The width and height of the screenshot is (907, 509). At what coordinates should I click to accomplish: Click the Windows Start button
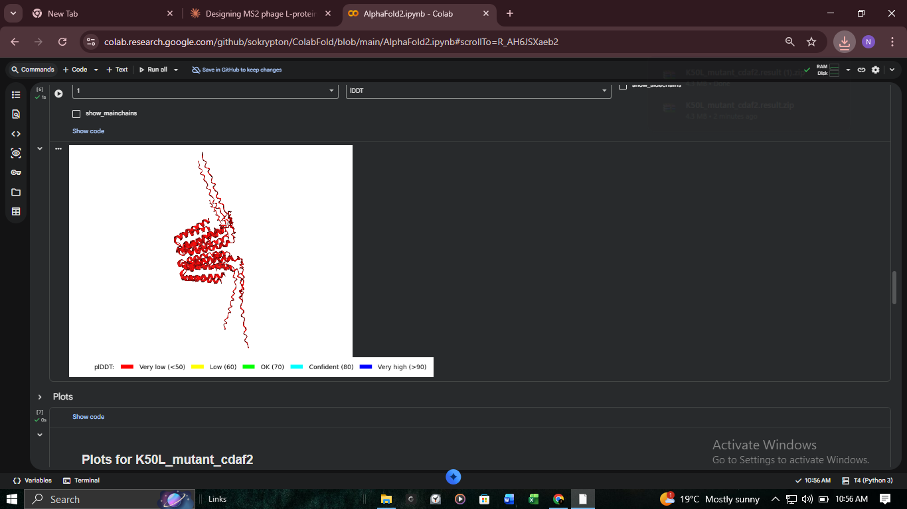(12, 499)
